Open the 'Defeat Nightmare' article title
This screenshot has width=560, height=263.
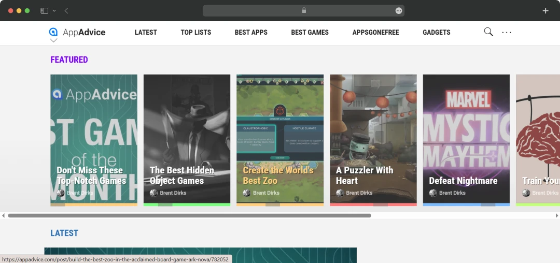(463, 181)
